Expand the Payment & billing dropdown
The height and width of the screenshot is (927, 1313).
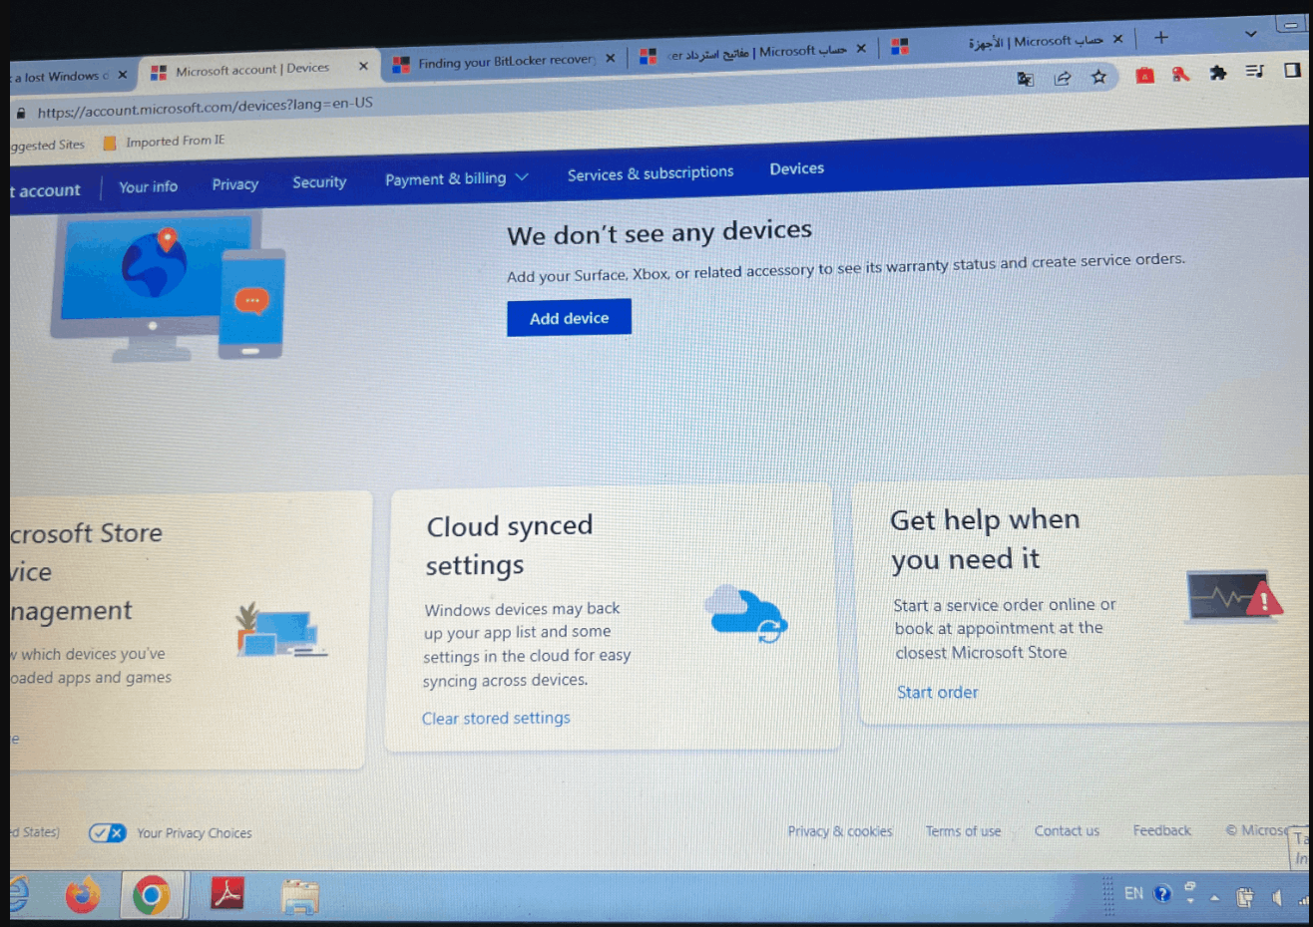pyautogui.click(x=457, y=179)
